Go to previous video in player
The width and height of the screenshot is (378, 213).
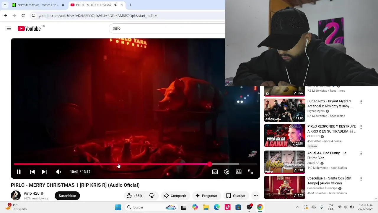[x=32, y=172]
